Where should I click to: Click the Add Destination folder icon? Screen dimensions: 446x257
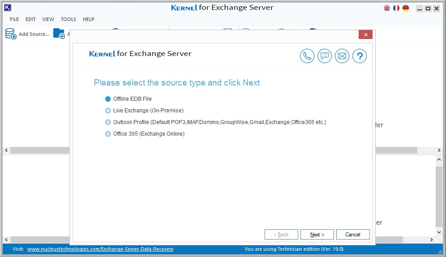(59, 34)
